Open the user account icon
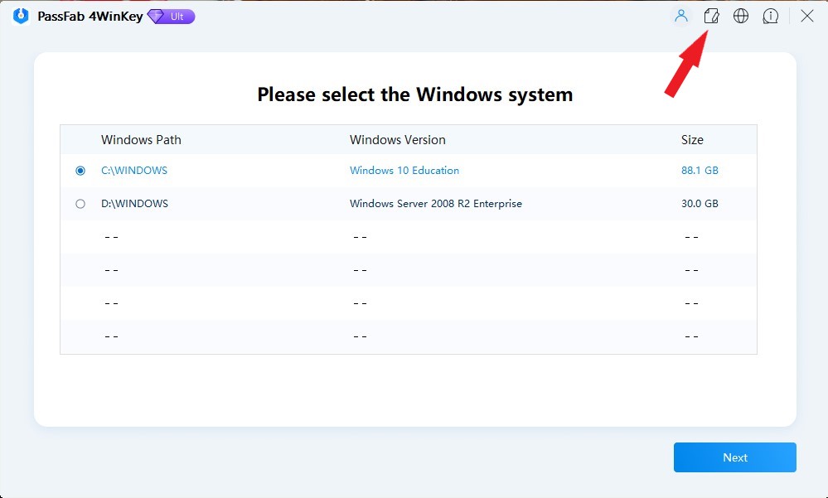Screen dimensions: 828x498 coord(681,16)
